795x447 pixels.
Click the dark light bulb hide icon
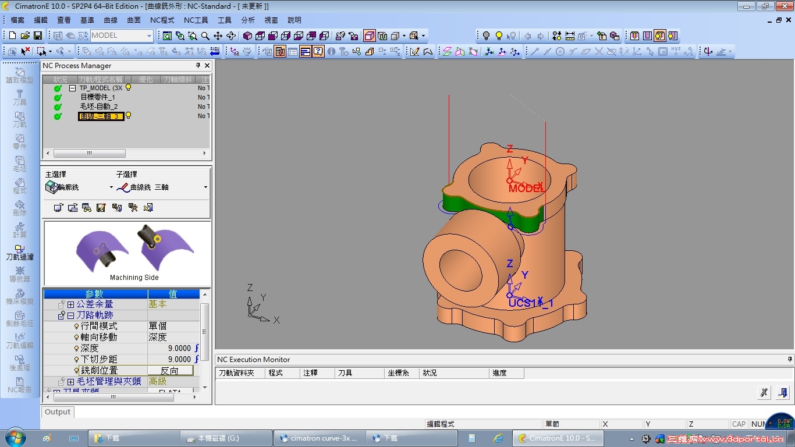487,36
